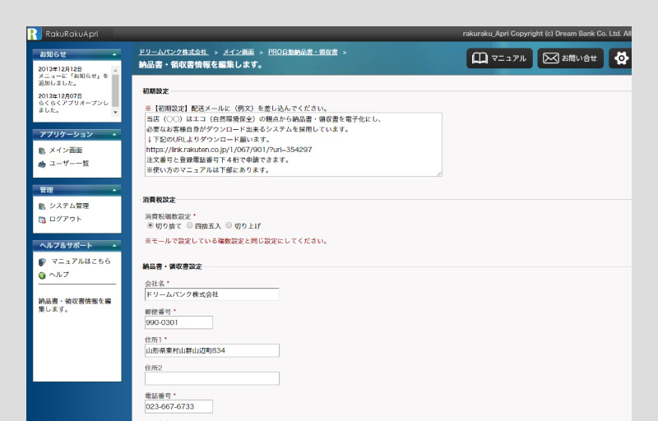Collapse the お知らせ panel arrow
The width and height of the screenshot is (658, 421).
coord(114,54)
